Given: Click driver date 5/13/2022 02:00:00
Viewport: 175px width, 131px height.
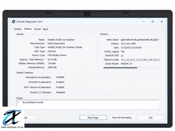Looking at the screenshot, I should click(131, 48).
